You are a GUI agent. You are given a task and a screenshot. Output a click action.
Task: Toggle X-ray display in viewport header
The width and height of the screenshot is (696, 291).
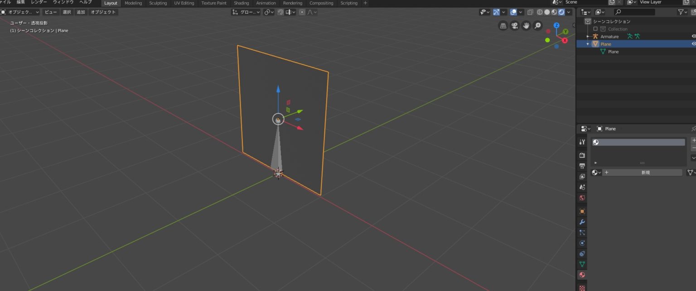pyautogui.click(x=530, y=12)
